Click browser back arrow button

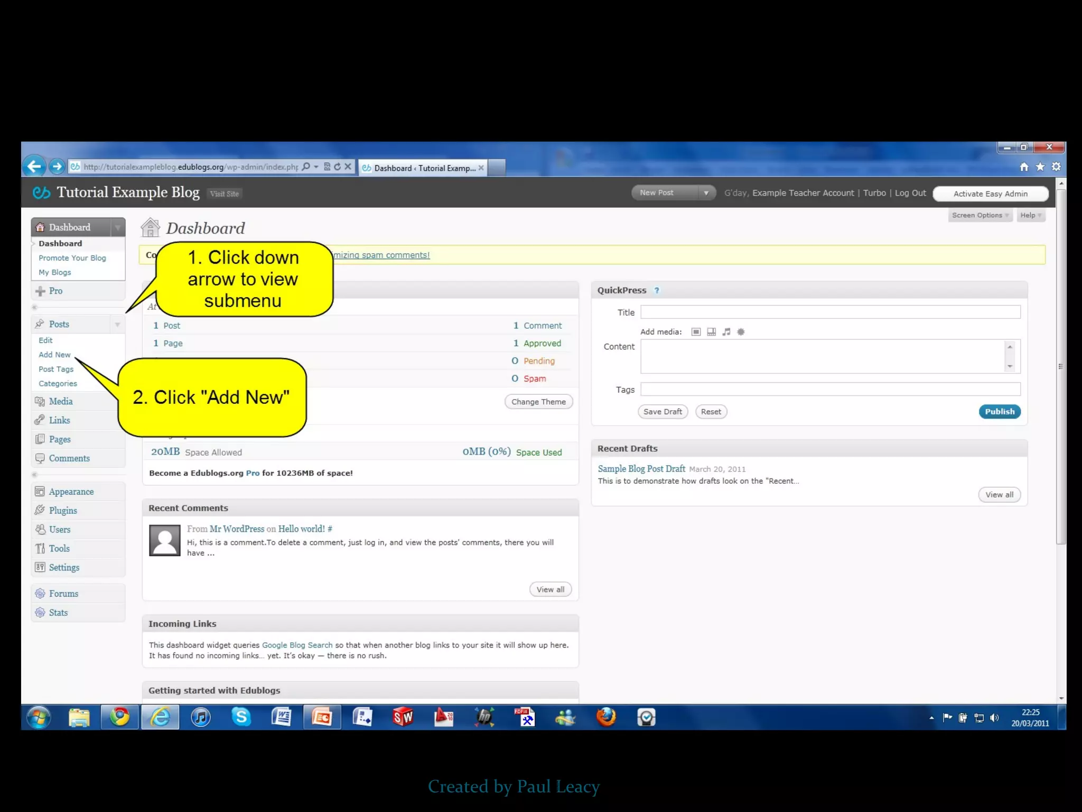coord(34,167)
